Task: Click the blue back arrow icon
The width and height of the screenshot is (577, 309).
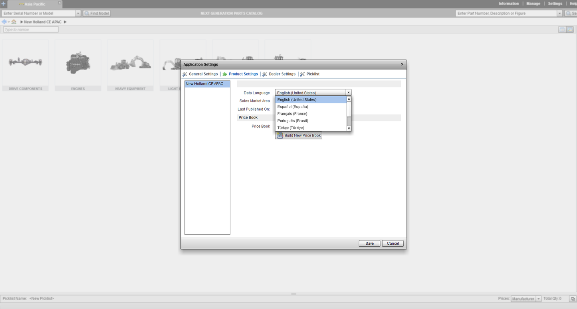Action: click(4, 22)
